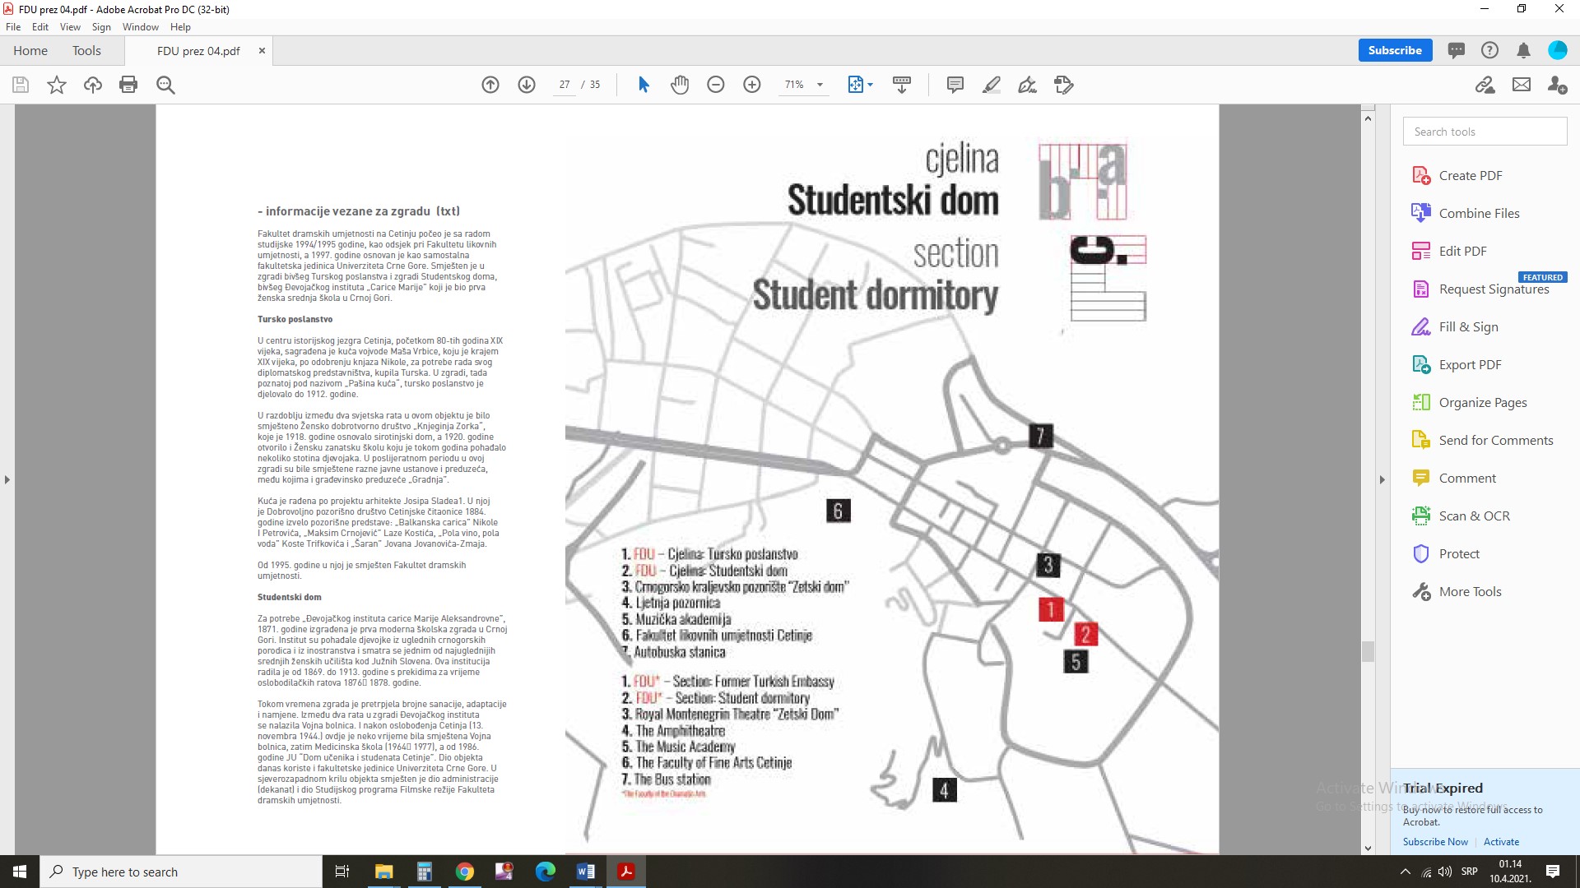Viewport: 1580px width, 888px height.
Task: Zoom in with the plus icon
Action: 752,85
